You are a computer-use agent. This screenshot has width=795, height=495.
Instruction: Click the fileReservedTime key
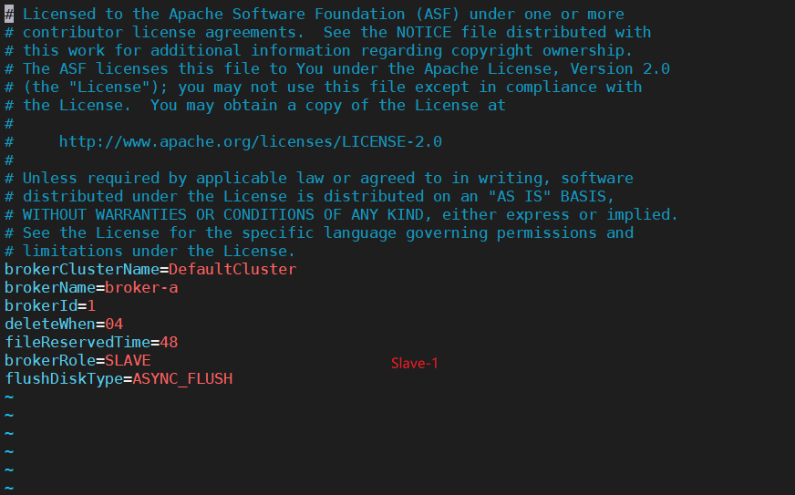pyautogui.click(x=77, y=343)
